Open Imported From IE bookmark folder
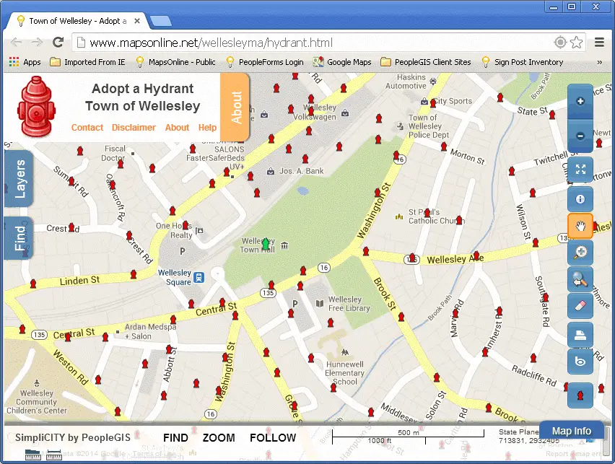This screenshot has height=464, width=615. [87, 62]
